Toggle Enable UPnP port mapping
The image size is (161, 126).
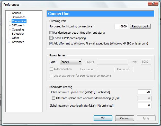pyautogui.click(x=51, y=38)
